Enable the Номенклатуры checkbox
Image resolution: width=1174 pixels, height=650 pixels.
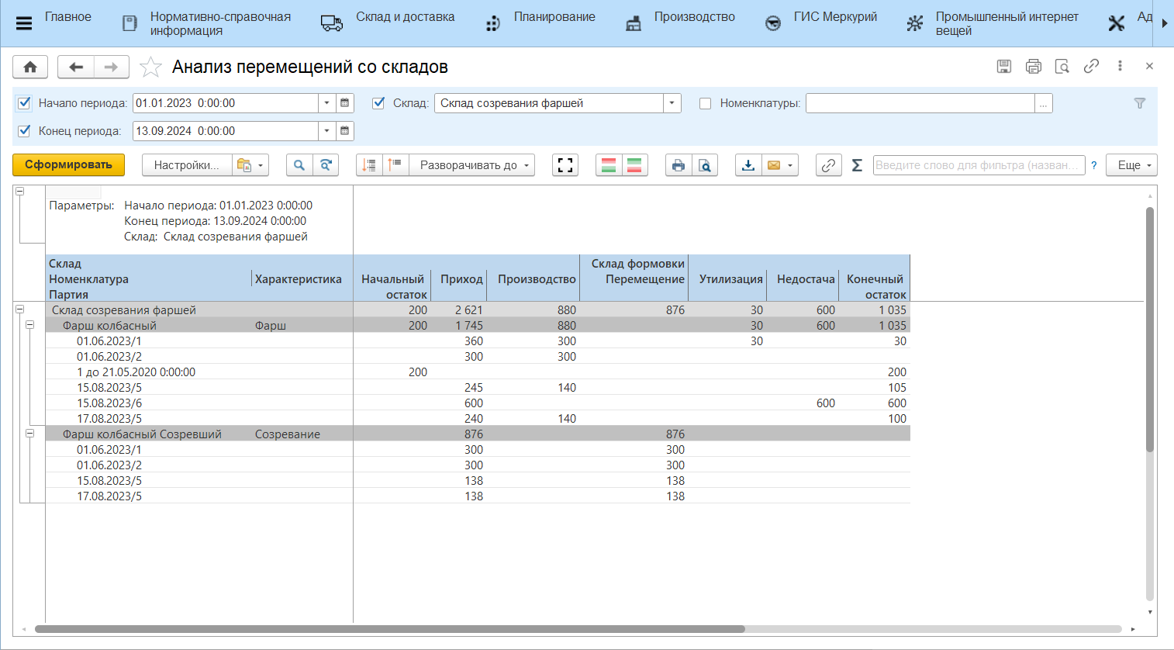click(705, 103)
